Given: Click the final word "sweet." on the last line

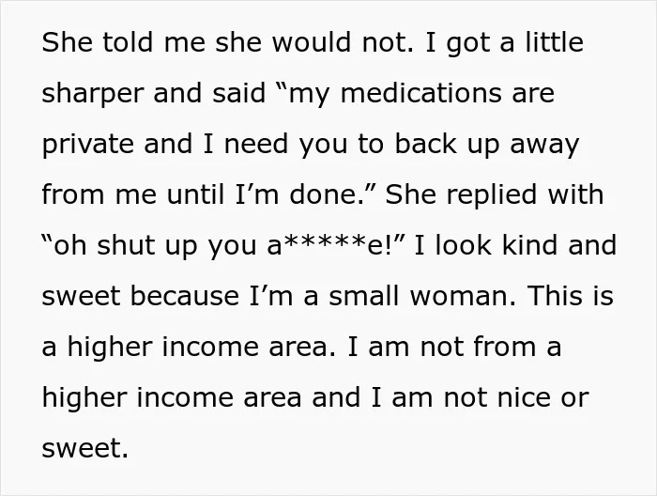Looking at the screenshot, I should pos(85,448).
